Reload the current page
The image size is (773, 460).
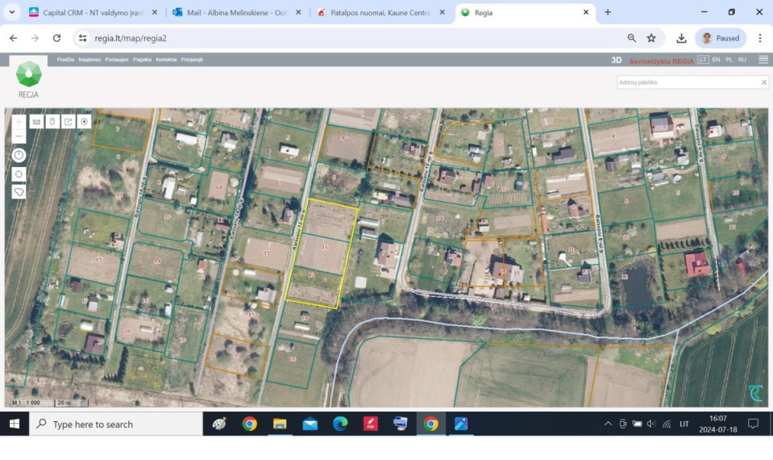coord(56,38)
